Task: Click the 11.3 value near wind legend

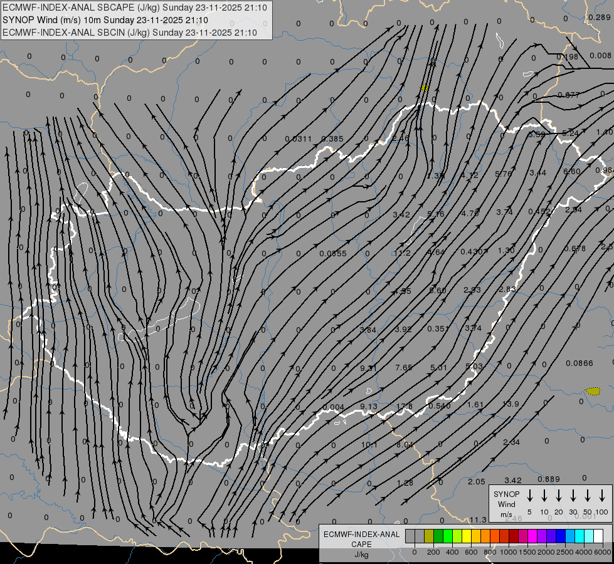Action: (478, 520)
